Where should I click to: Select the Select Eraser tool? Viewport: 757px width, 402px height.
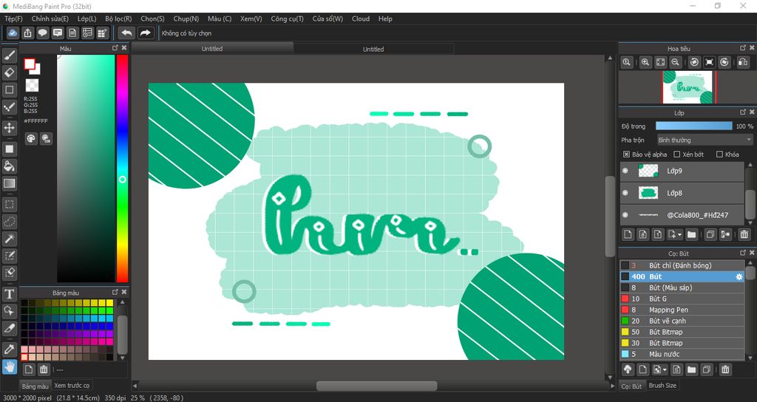tap(9, 272)
